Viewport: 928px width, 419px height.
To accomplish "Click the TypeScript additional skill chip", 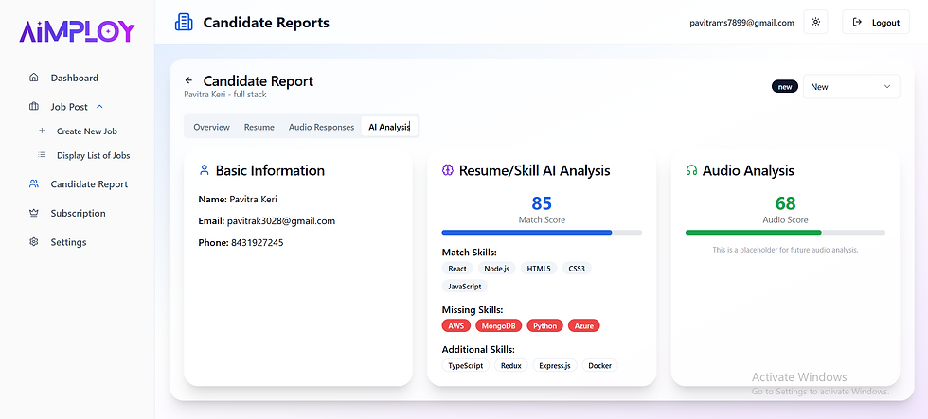I will (465, 365).
